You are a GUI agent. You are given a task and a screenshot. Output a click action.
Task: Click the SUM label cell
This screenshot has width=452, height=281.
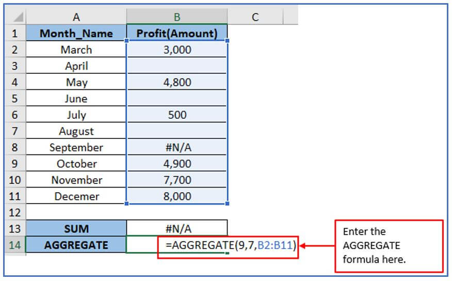(76, 228)
